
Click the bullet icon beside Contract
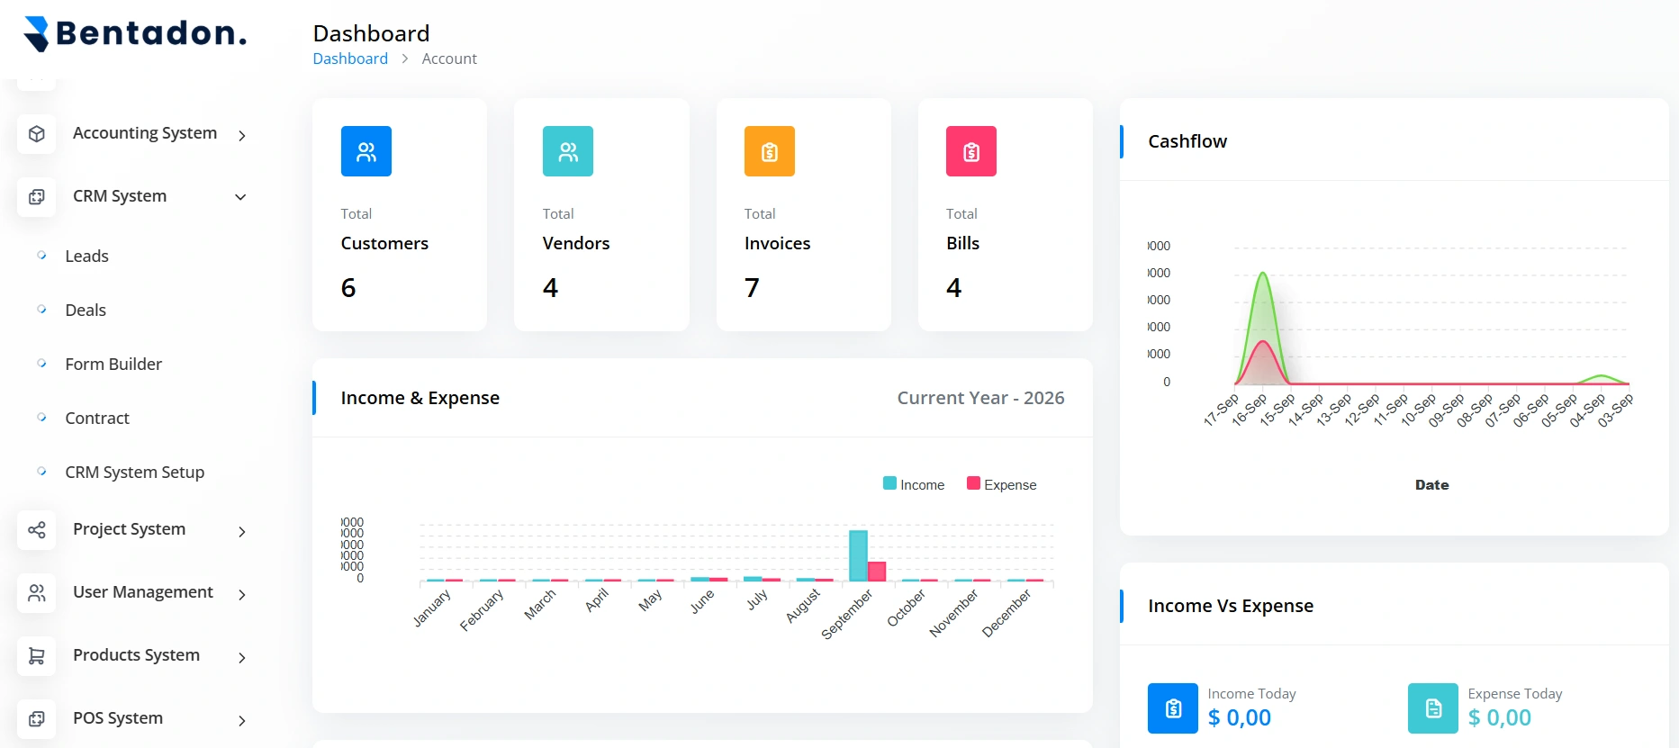click(41, 418)
